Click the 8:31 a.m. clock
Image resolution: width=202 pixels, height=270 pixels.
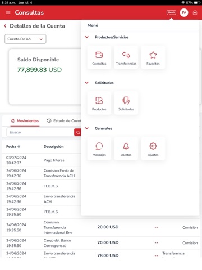pyautogui.click(x=8, y=3)
